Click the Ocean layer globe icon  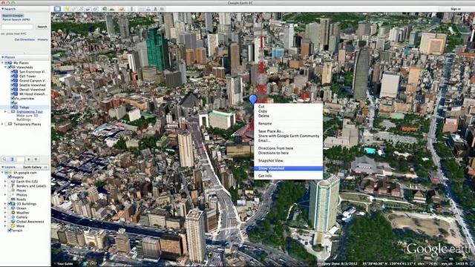13,208
